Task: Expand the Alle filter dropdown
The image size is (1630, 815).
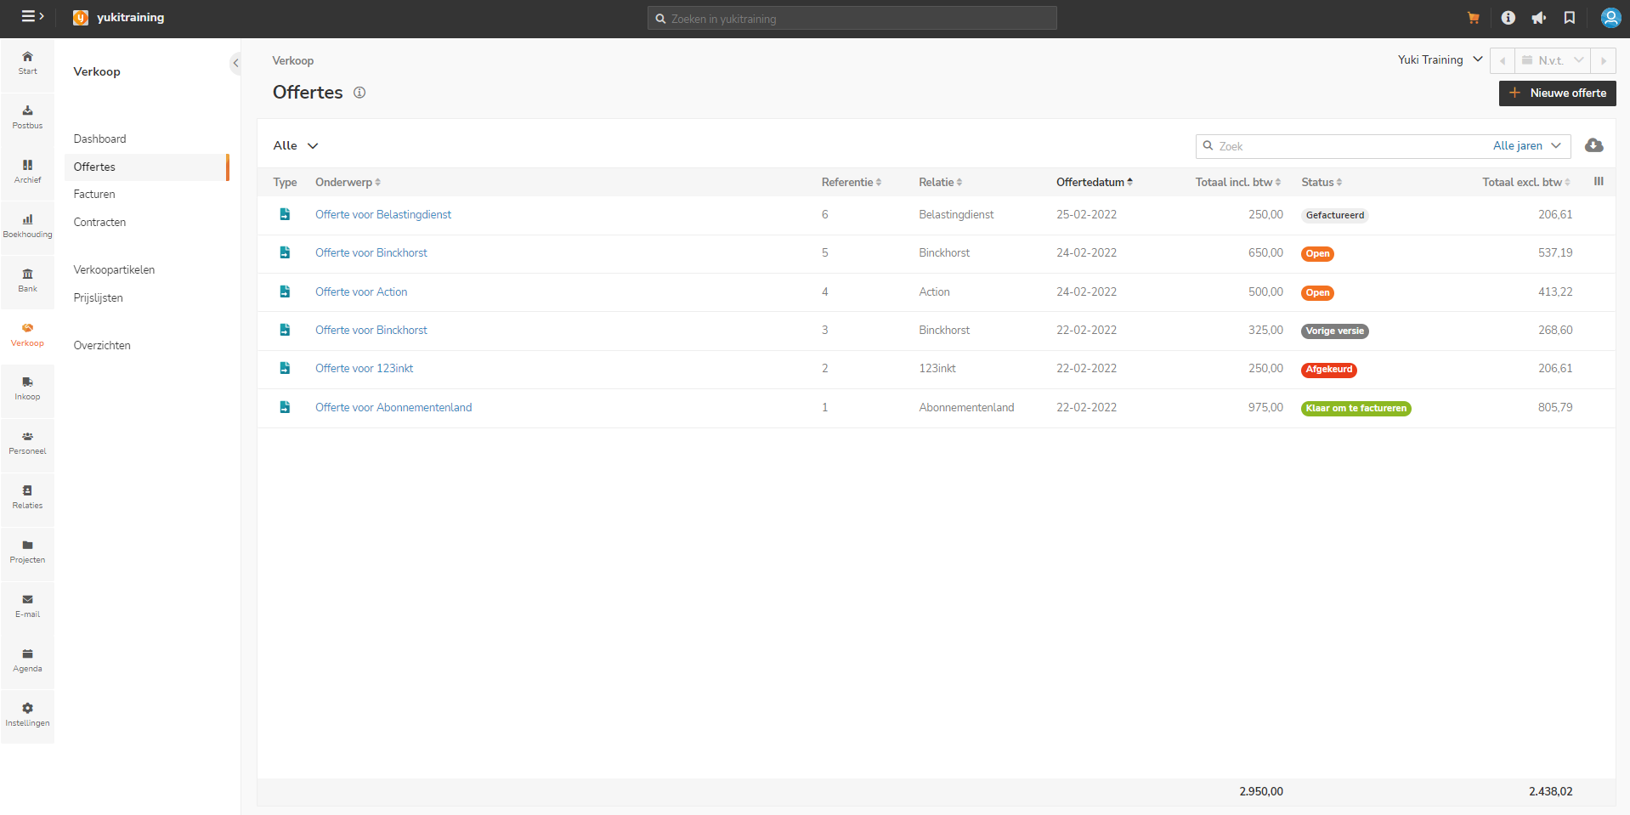Action: (295, 145)
